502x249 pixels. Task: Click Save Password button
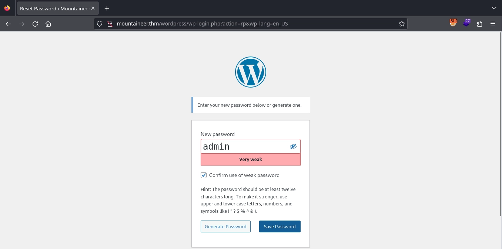pyautogui.click(x=280, y=226)
